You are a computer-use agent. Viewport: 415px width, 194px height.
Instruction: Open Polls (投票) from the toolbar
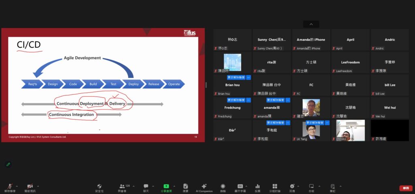[257, 186]
